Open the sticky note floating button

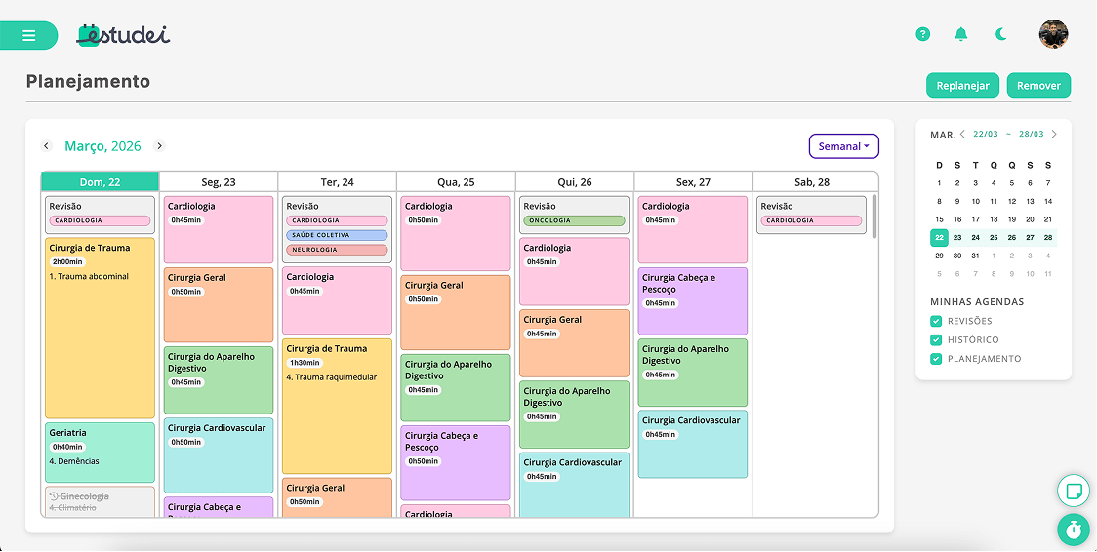click(1074, 490)
